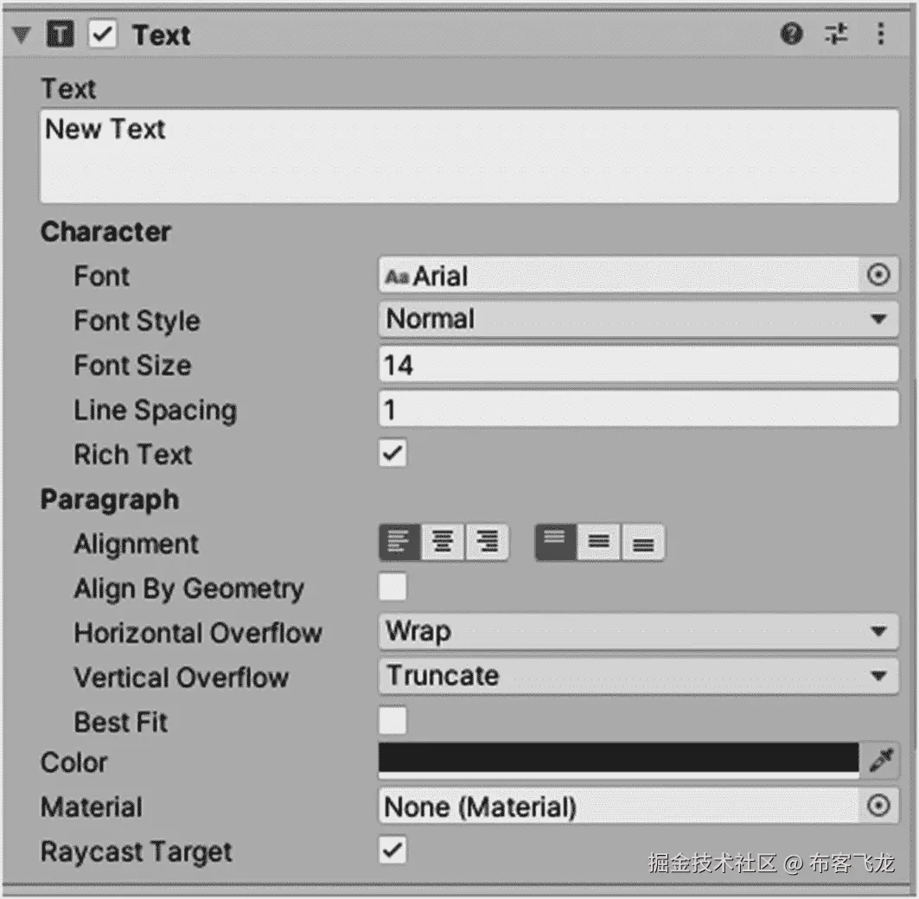
Task: Collapse the Text component foldout arrow
Action: point(22,35)
